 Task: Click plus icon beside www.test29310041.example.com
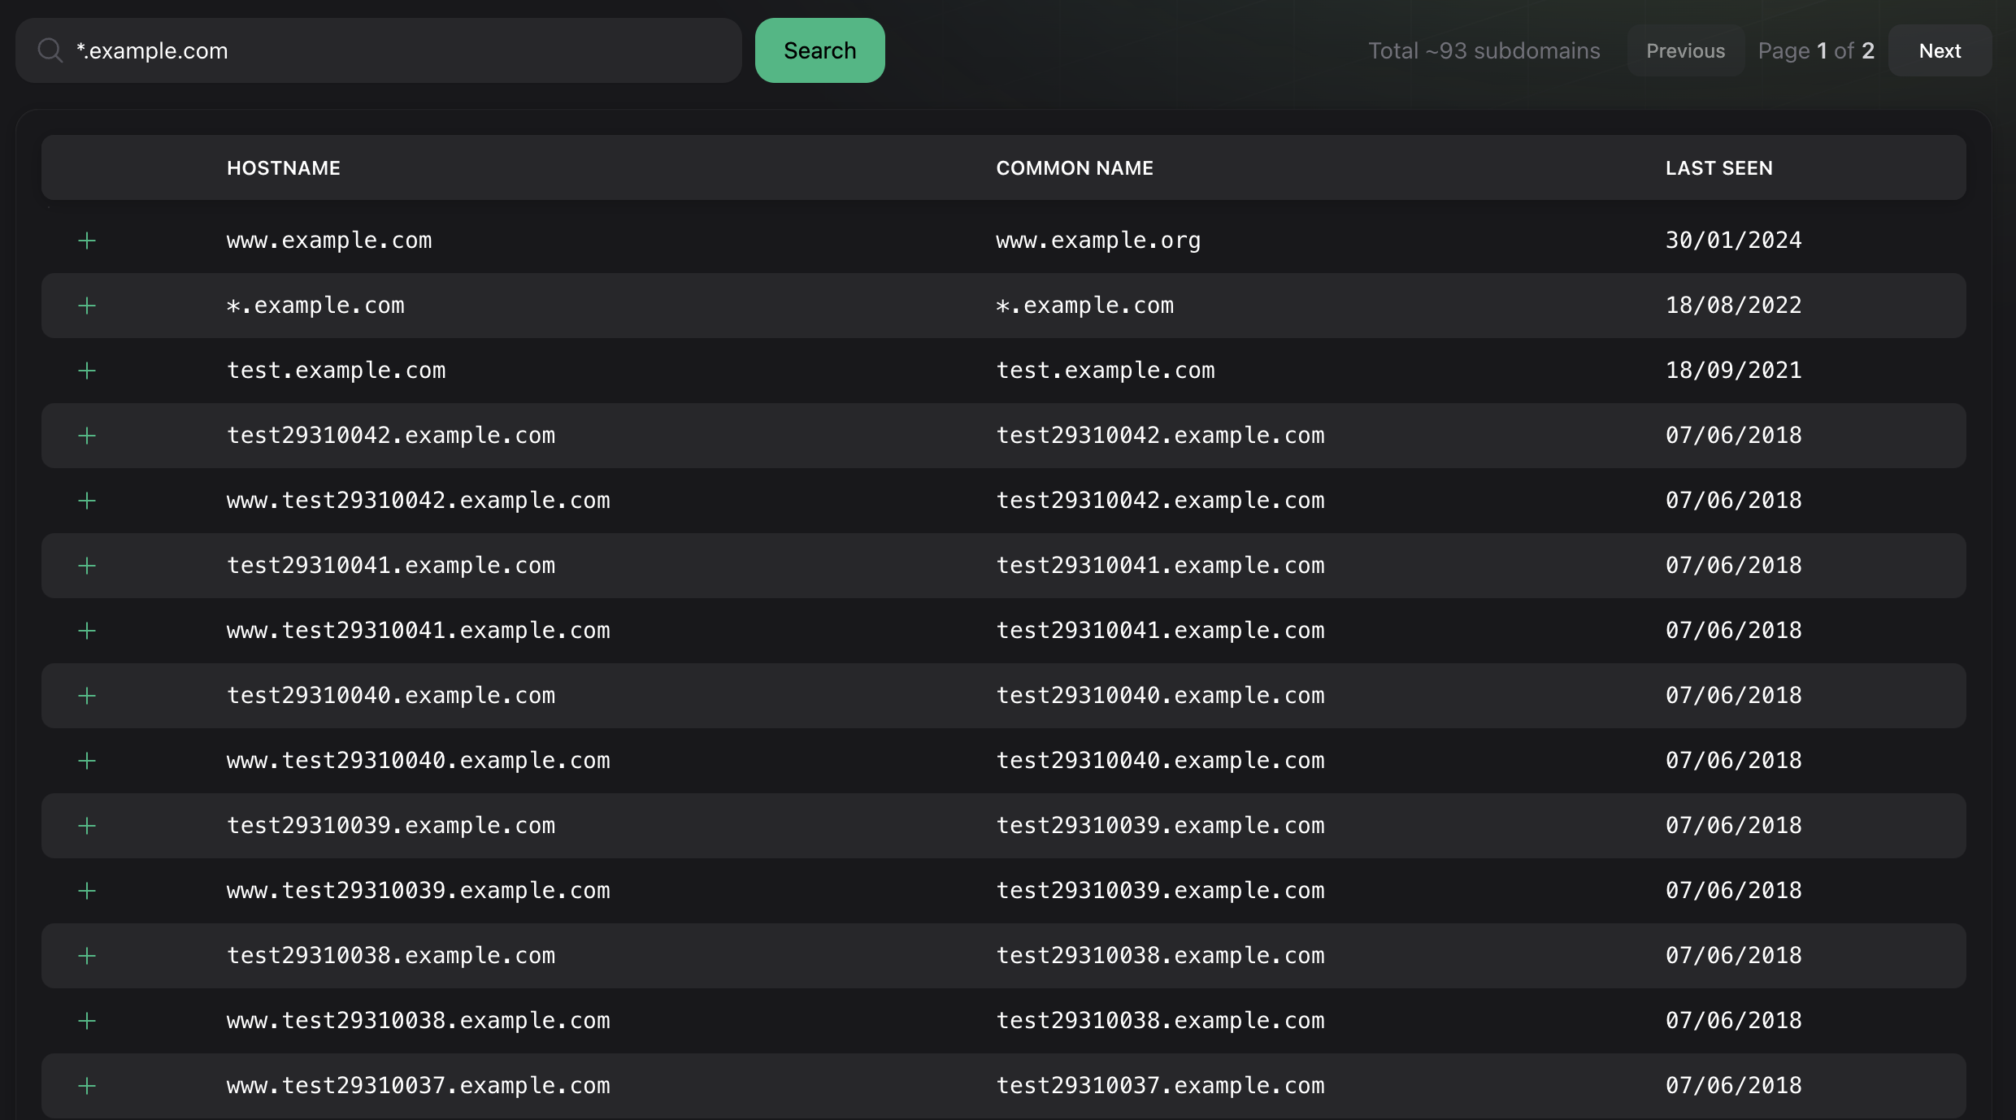coord(87,631)
